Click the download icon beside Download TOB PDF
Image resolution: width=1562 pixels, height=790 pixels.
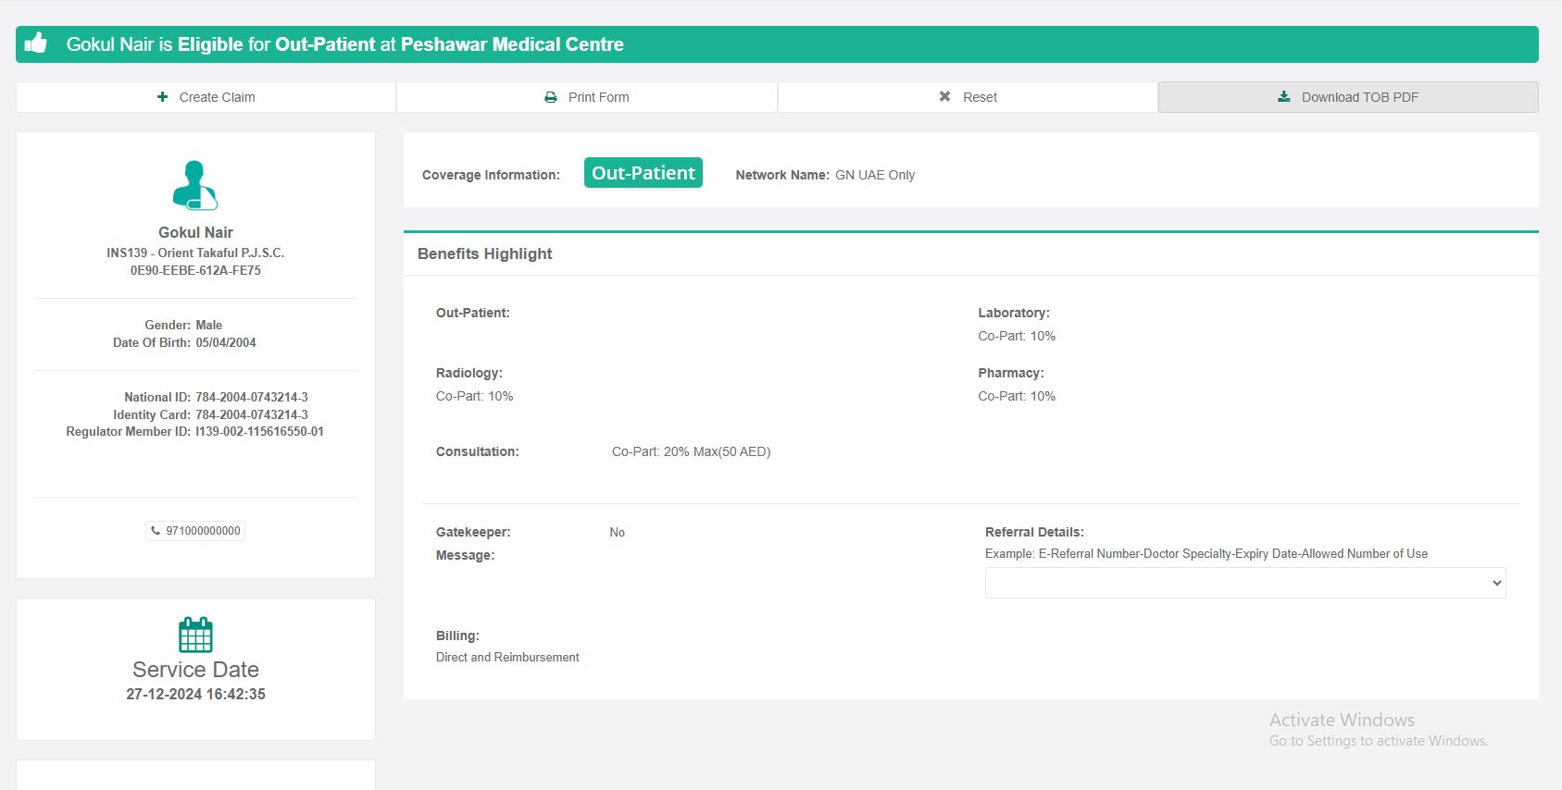point(1284,97)
